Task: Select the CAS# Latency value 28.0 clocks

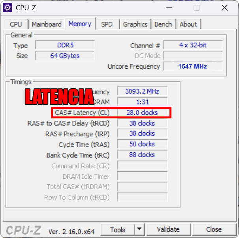Action: pyautogui.click(x=142, y=113)
